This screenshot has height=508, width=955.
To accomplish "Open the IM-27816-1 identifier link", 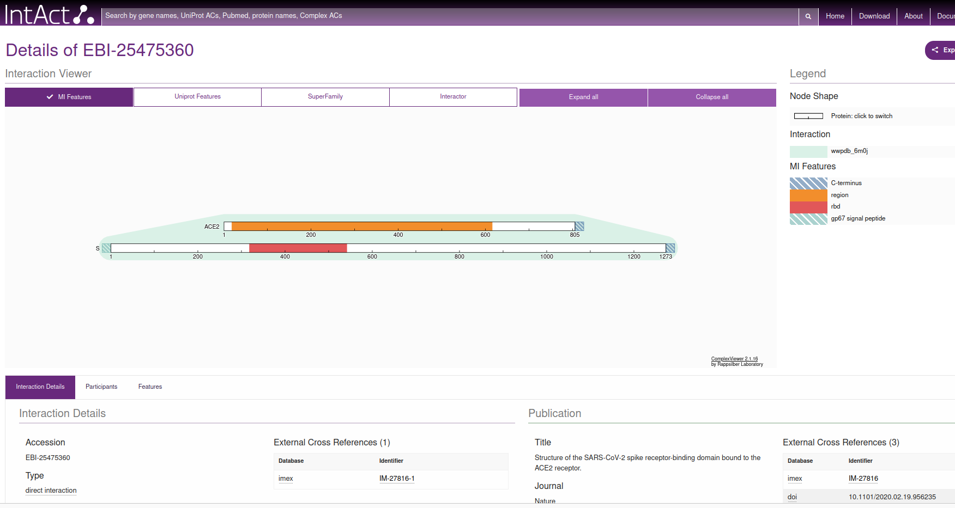I will [x=397, y=479].
